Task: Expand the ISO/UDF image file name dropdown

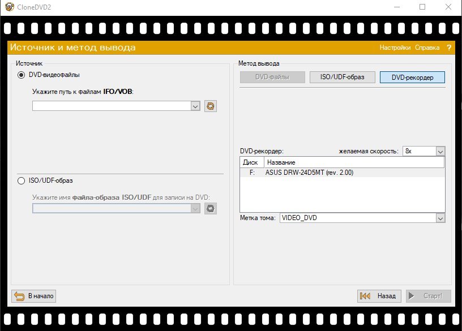Action: pos(195,208)
